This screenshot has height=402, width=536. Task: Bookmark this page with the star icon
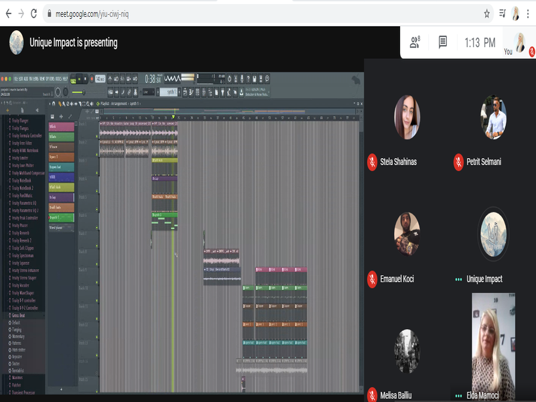(x=487, y=13)
